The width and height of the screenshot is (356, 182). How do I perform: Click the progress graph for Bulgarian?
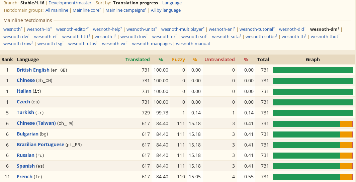point(313,134)
